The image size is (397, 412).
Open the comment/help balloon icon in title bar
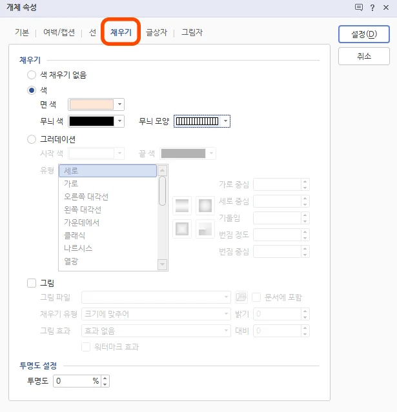click(x=358, y=7)
